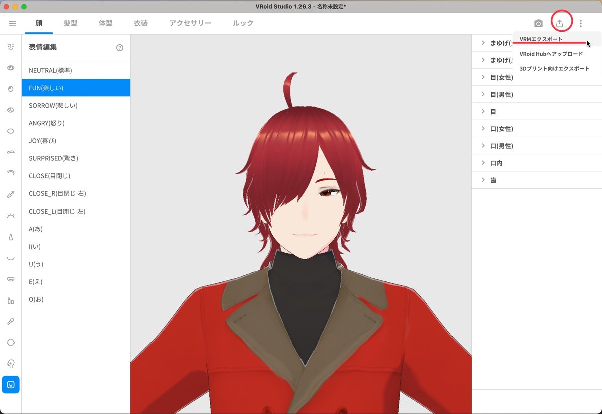Select the mouth icon in the left sidebar
The image size is (602, 414).
coord(11,279)
